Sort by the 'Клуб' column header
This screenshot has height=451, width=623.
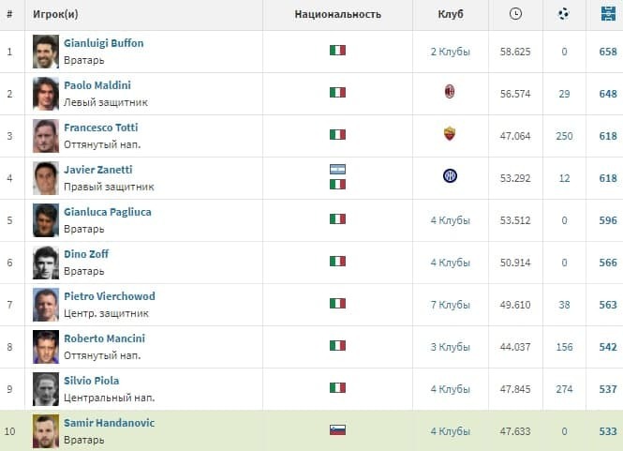tap(450, 14)
